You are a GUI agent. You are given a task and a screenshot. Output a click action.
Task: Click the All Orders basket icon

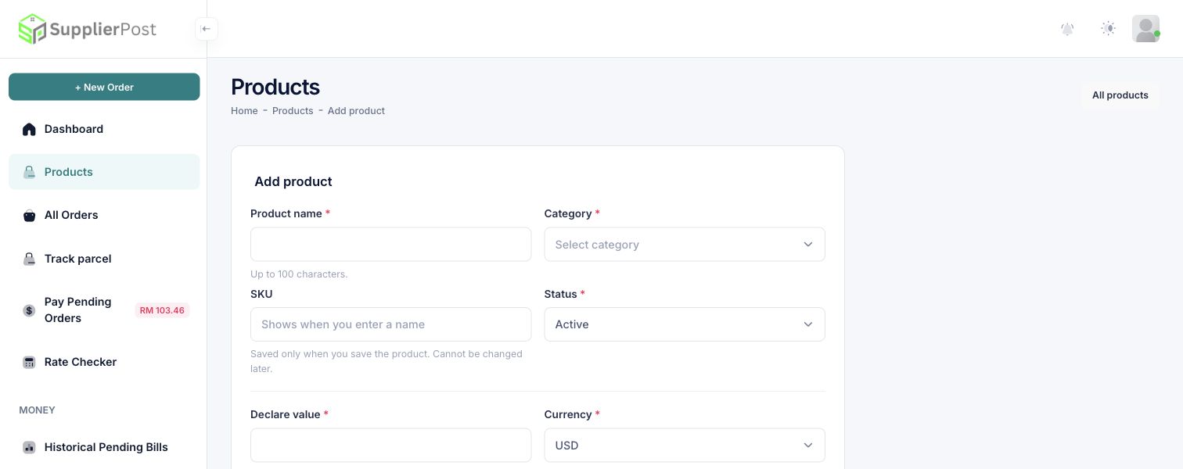pos(29,216)
